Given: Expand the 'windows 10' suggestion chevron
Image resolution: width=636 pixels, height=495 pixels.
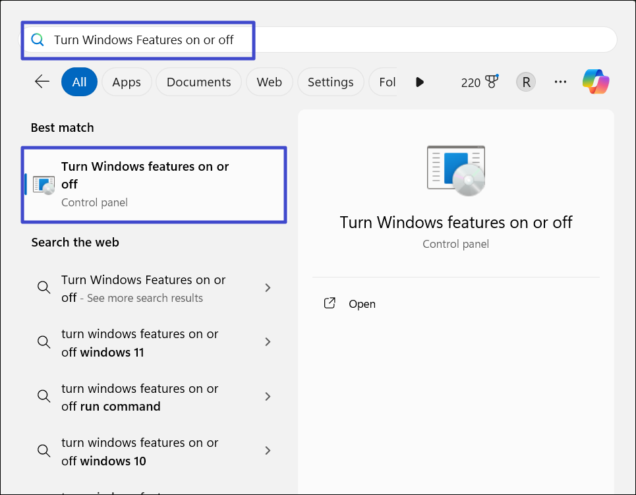Looking at the screenshot, I should pyautogui.click(x=268, y=451).
